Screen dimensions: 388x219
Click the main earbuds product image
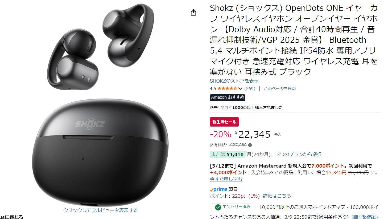click(101, 104)
